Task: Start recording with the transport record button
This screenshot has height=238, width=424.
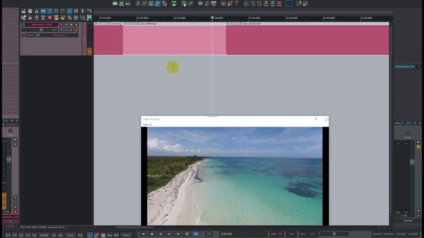Action: click(x=187, y=234)
